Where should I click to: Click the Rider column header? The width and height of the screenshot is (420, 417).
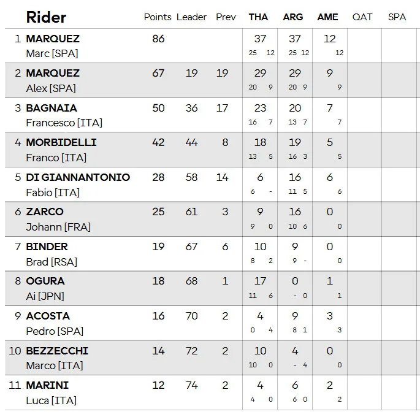[x=46, y=17]
